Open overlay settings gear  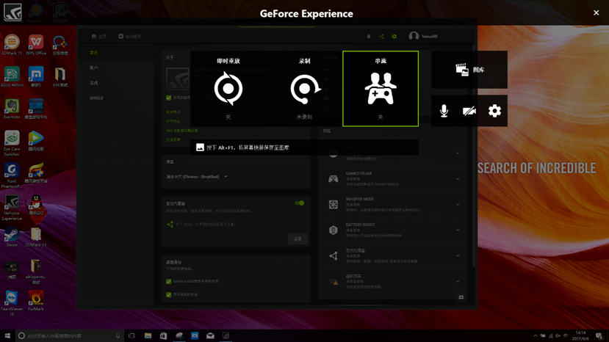[x=494, y=111]
